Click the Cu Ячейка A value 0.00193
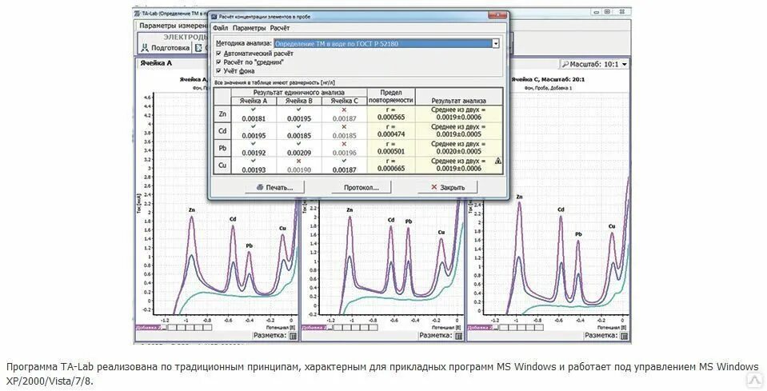 pyautogui.click(x=254, y=170)
